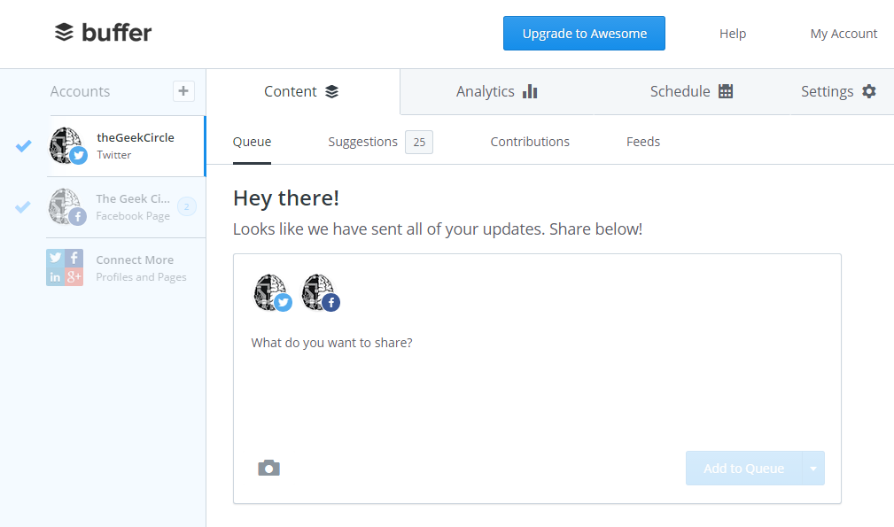Image resolution: width=894 pixels, height=527 pixels.
Task: Add a new account with plus button
Action: 183,91
